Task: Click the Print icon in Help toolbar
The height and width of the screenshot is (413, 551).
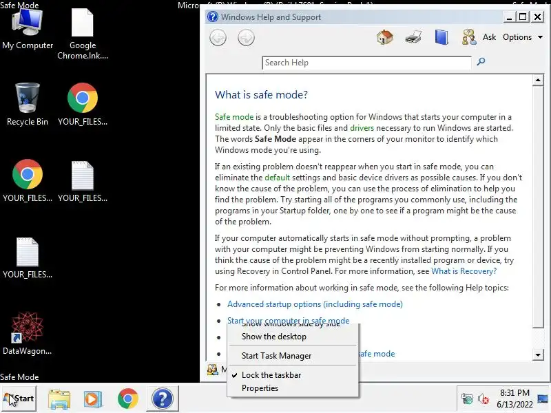Action: (x=413, y=37)
